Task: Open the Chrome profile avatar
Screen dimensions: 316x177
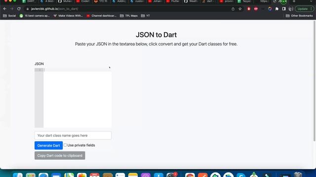Action: click(291, 9)
